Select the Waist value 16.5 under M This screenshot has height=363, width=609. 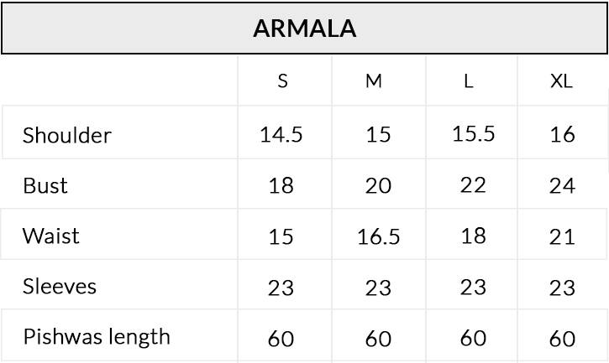(x=378, y=237)
